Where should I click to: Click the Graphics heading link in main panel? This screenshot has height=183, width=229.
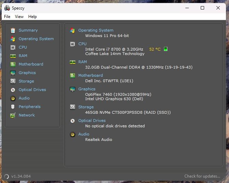87,89
